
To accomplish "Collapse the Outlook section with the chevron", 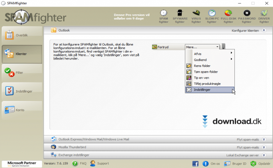I will [264, 30].
